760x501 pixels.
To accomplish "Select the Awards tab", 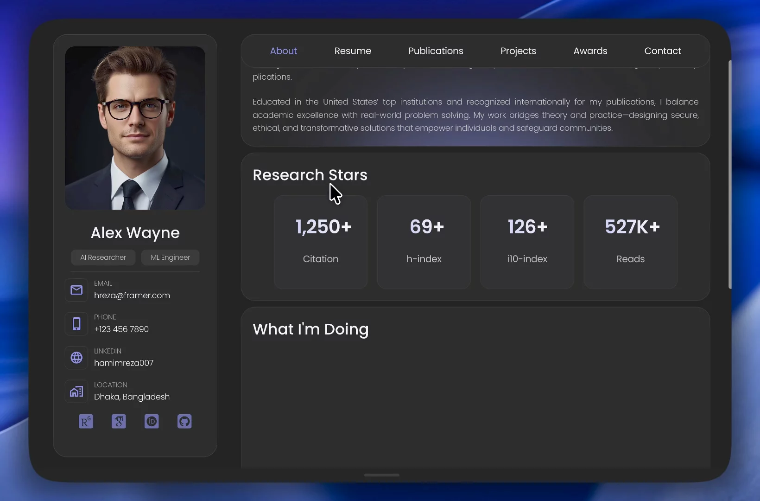I will click(x=590, y=51).
